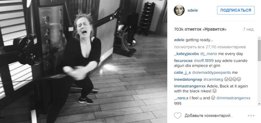
Task: Click the 7 нед. post timestamp
Action: 249,30
